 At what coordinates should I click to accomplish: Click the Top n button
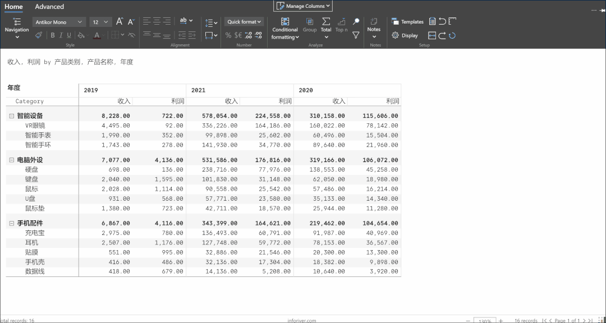341,25
